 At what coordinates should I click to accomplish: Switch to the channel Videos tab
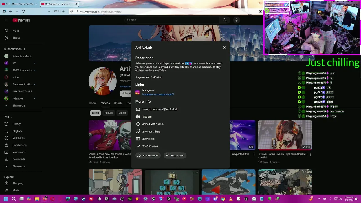105,103
